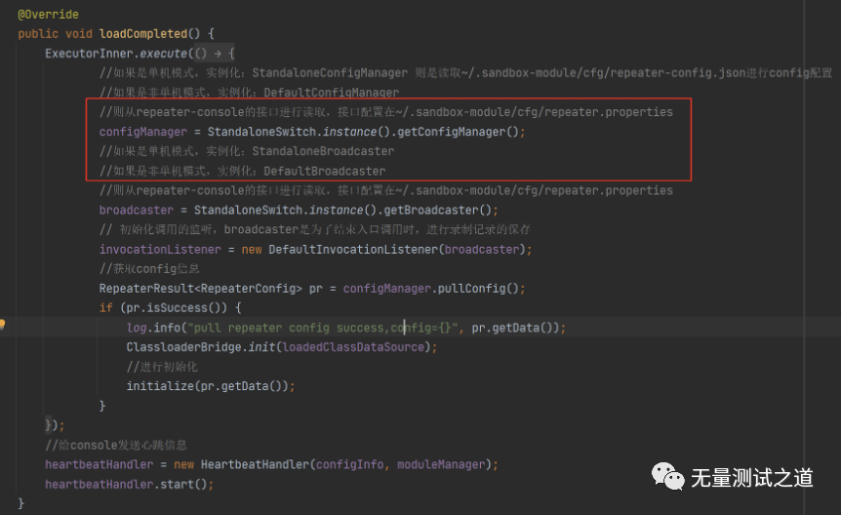
Task: Click ClassloaderBridge.init call
Action: [x=201, y=347]
